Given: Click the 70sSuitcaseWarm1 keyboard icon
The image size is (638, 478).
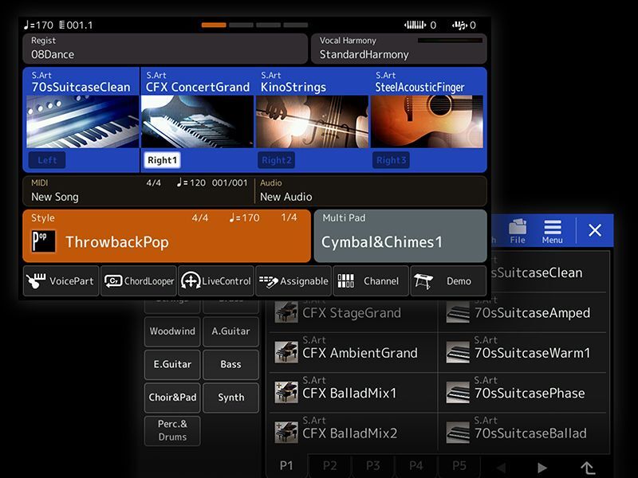Looking at the screenshot, I should pyautogui.click(x=458, y=352).
